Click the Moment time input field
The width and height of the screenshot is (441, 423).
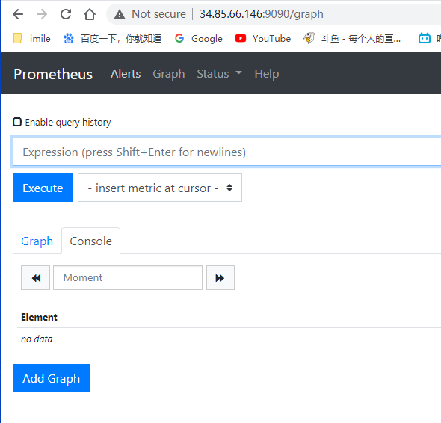[x=128, y=277]
